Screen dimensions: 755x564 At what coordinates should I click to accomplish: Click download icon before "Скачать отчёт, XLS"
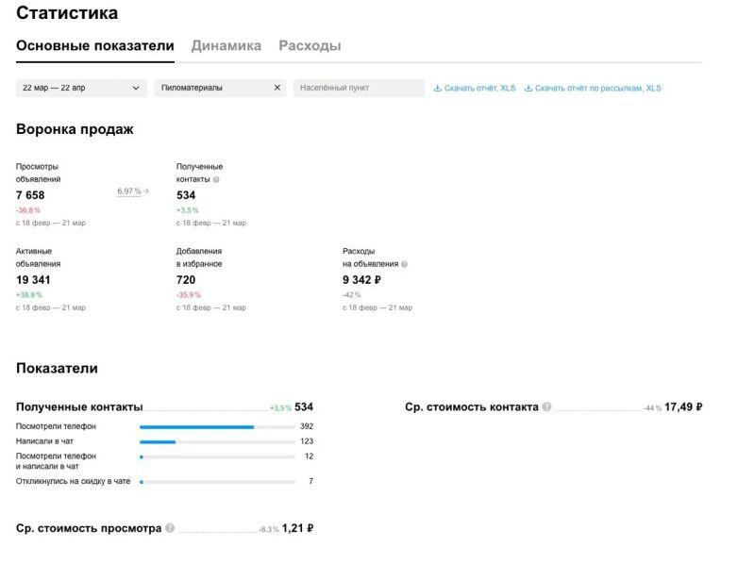tap(438, 89)
